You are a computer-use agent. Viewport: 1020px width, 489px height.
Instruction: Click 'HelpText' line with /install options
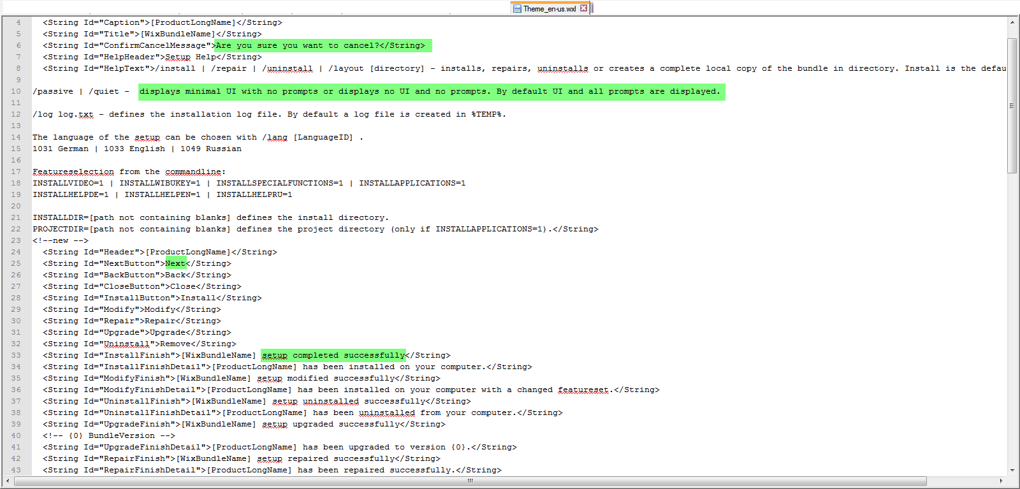click(x=525, y=68)
